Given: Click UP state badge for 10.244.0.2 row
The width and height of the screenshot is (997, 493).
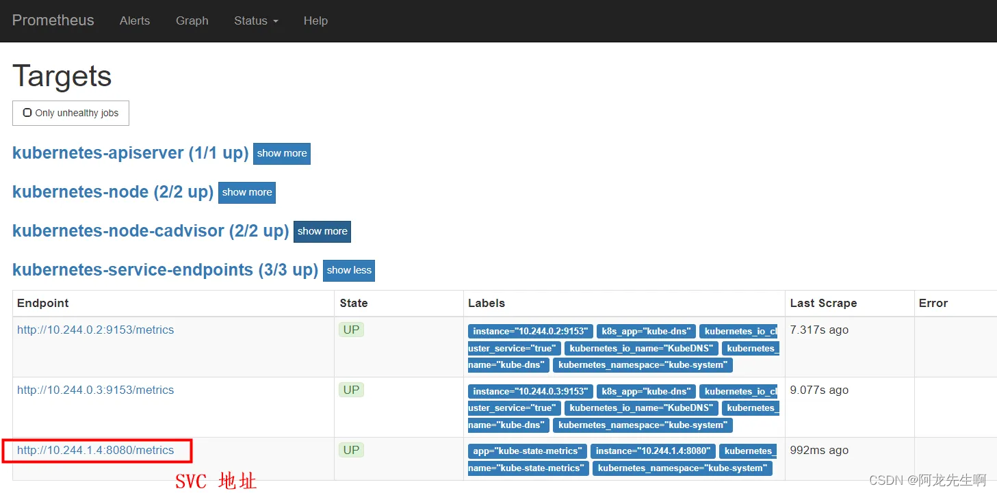Looking at the screenshot, I should click(351, 330).
